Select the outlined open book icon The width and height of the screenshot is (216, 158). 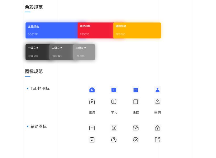[114, 102]
